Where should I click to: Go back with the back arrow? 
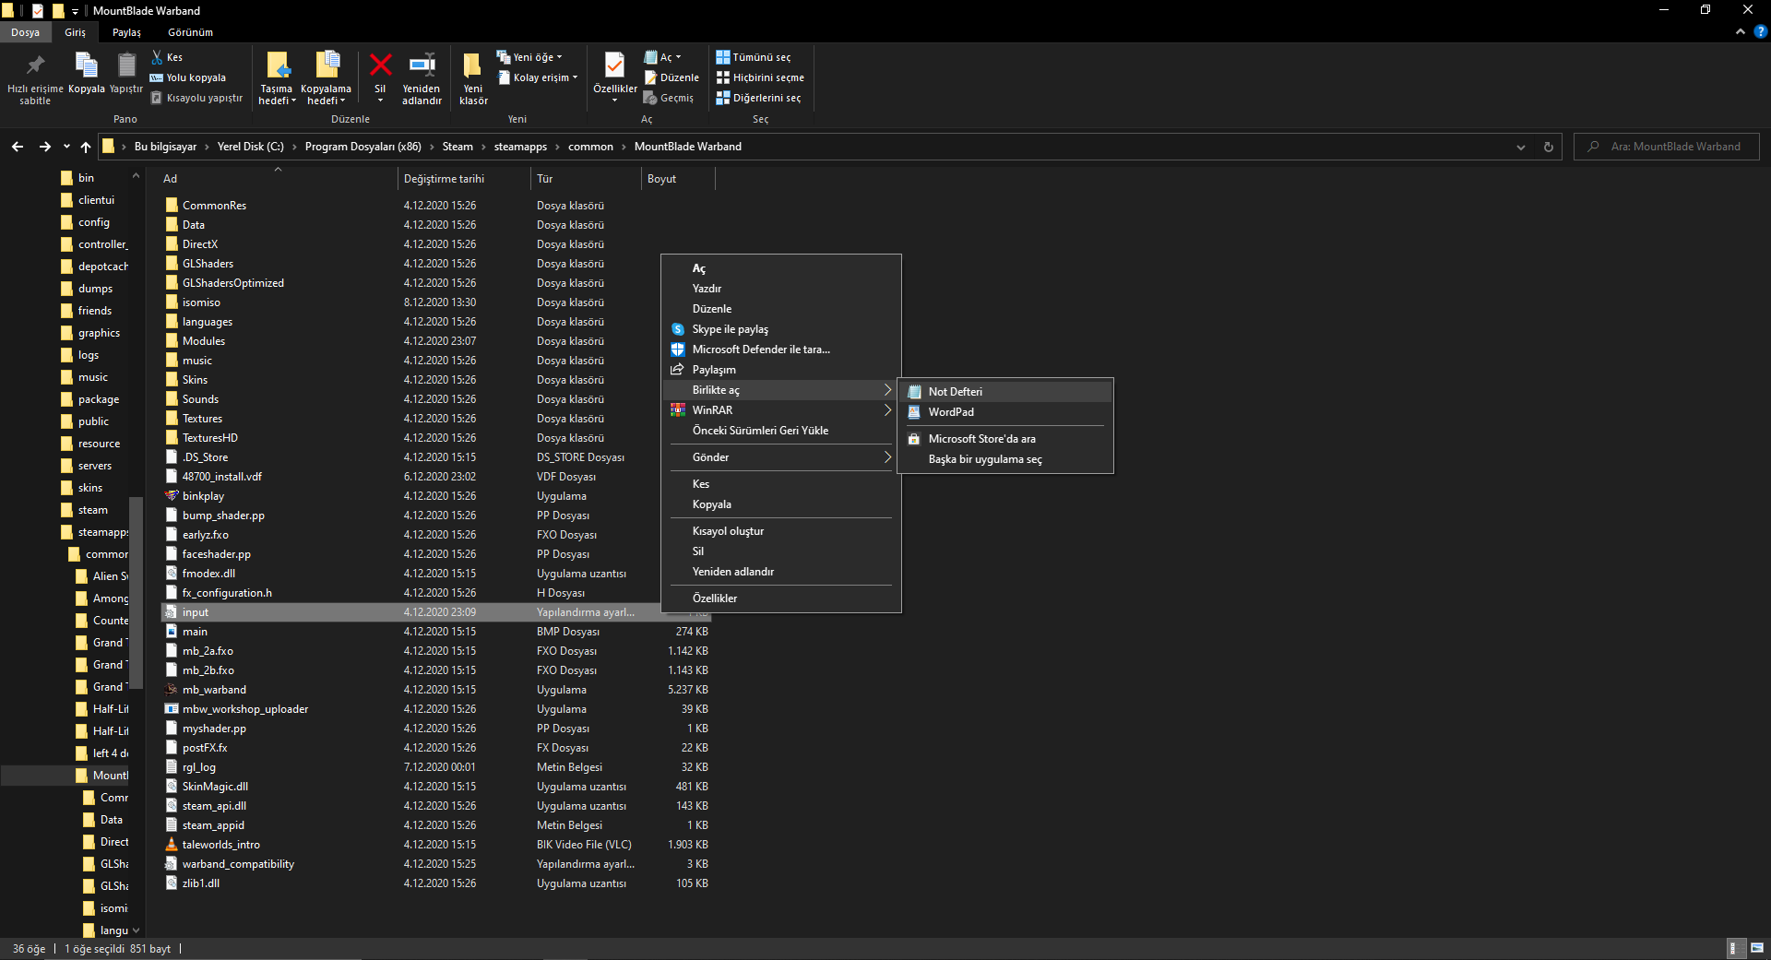point(18,147)
